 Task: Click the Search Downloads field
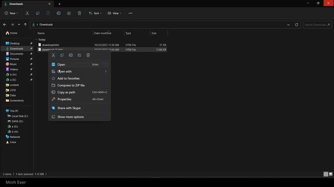[317, 24]
